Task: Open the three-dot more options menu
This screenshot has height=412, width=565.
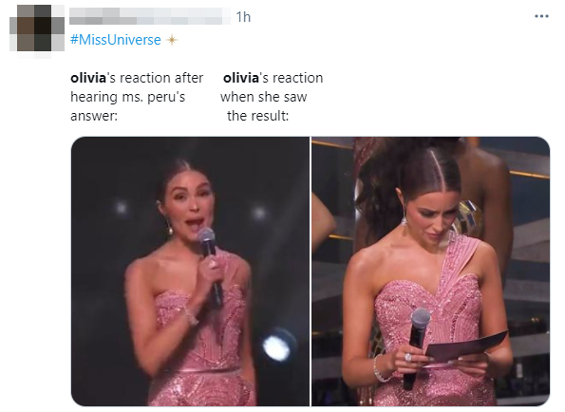Action: click(541, 16)
